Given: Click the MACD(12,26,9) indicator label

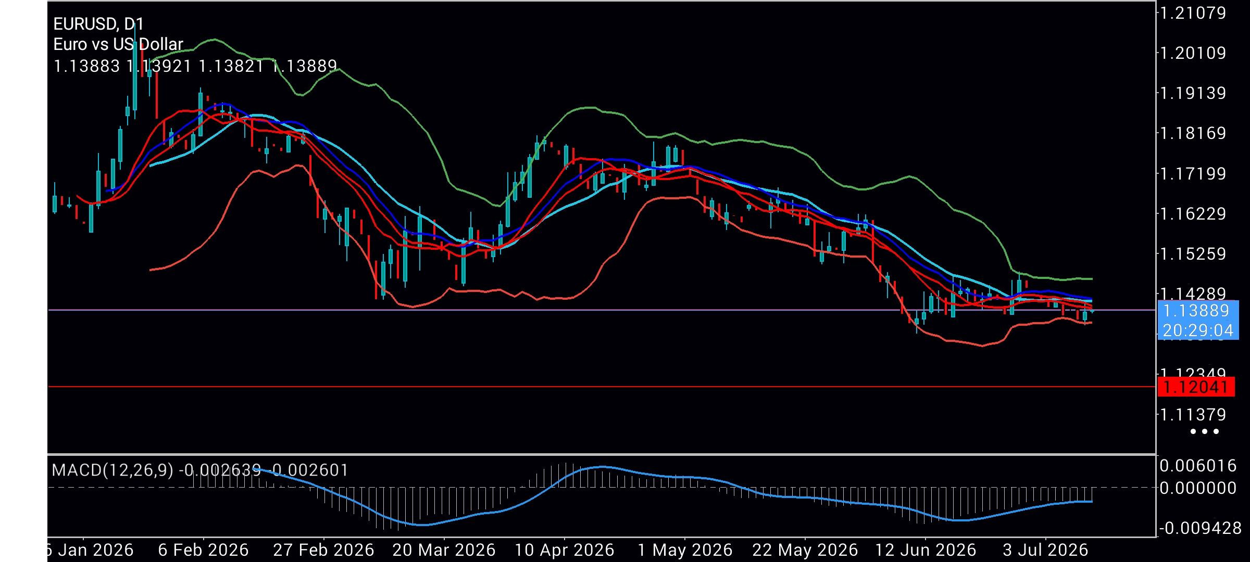Looking at the screenshot, I should pyautogui.click(x=113, y=470).
